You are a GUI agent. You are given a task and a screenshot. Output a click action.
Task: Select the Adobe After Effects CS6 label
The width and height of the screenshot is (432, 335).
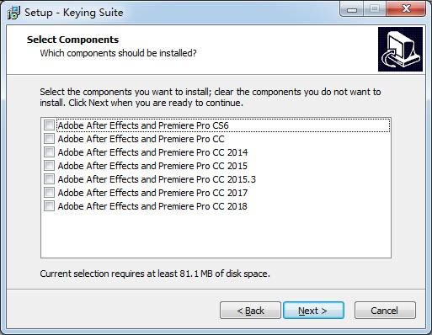tap(143, 125)
